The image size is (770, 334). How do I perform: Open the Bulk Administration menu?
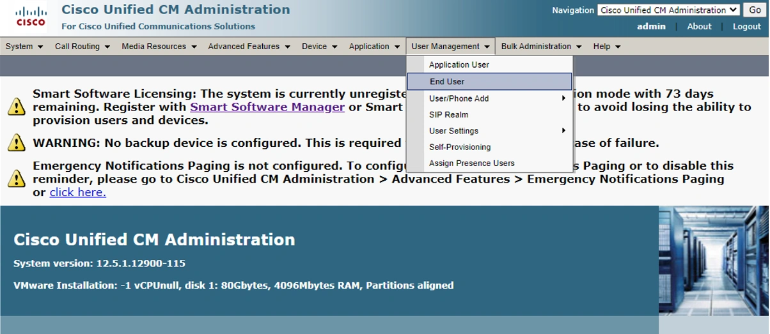tap(541, 47)
